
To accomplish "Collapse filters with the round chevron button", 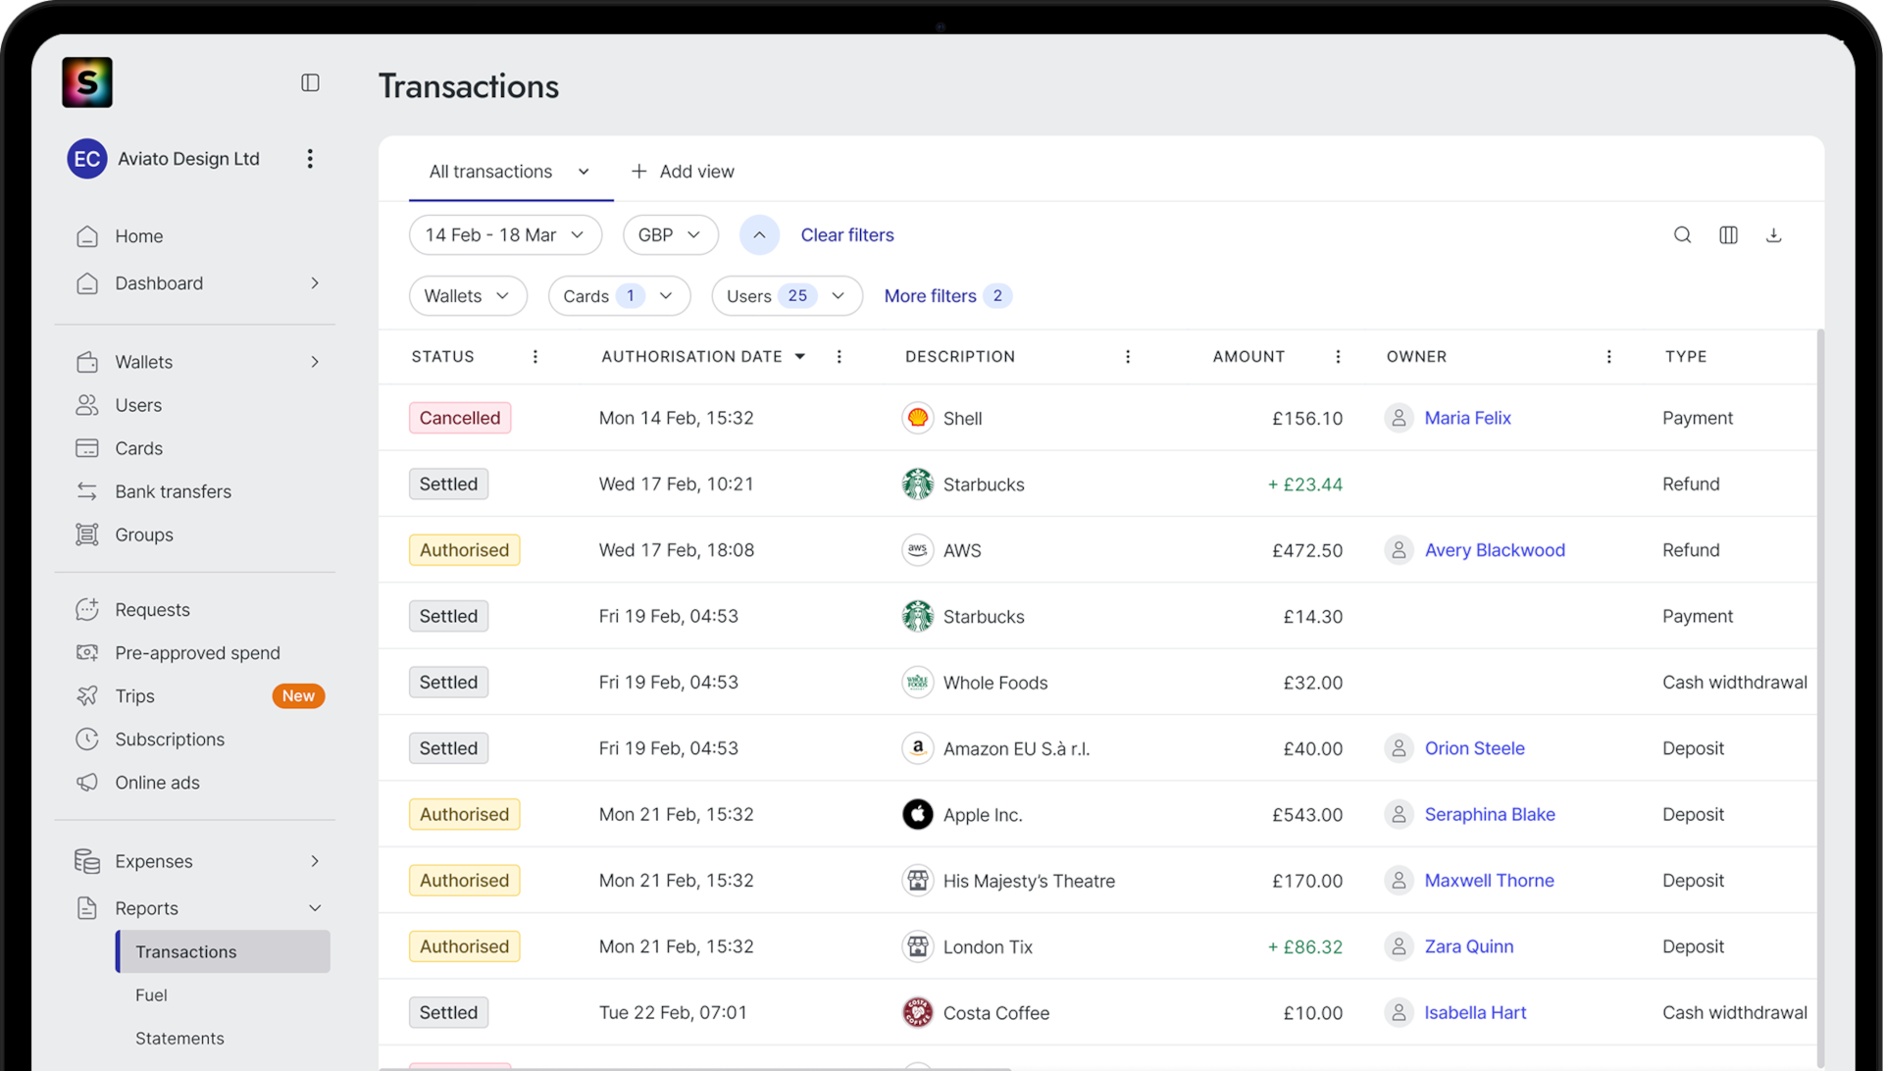I will (759, 235).
